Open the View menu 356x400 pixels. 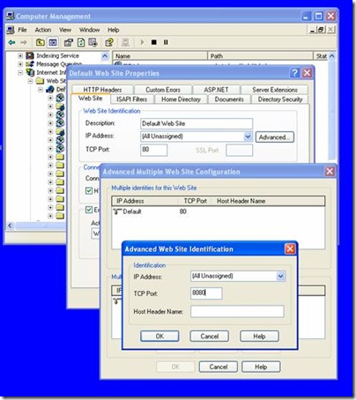click(65, 30)
